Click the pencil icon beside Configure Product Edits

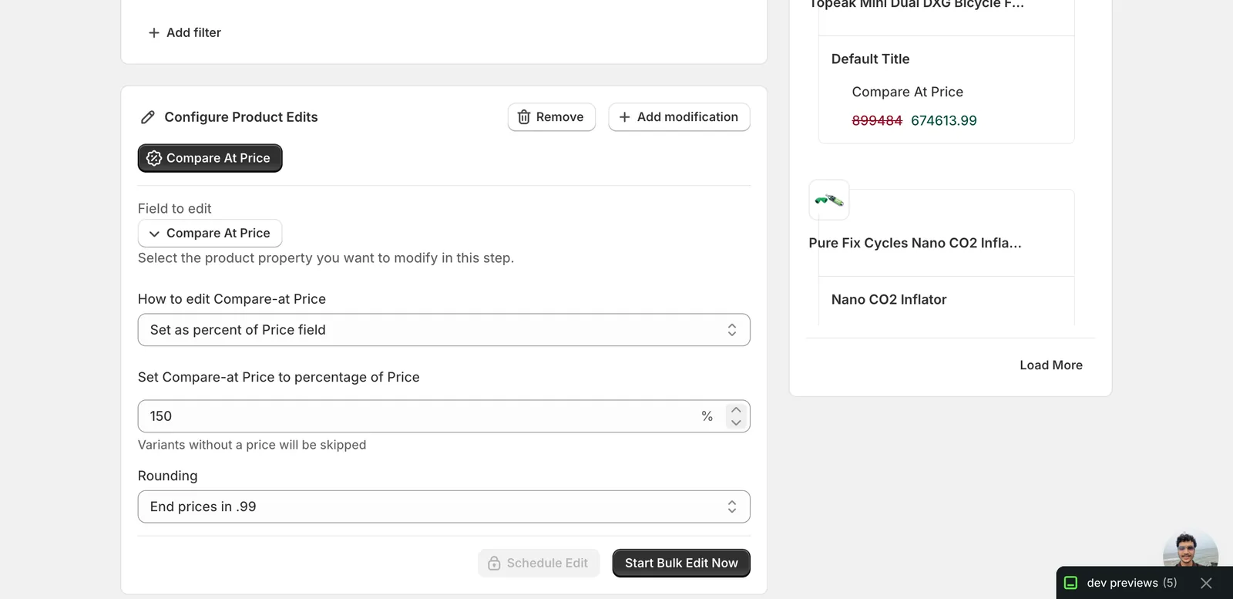coord(148,117)
